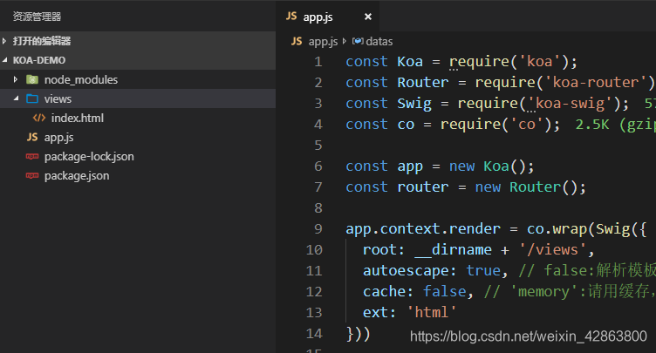Click app.context.render on line 9
This screenshot has height=353, width=656.
(x=422, y=228)
